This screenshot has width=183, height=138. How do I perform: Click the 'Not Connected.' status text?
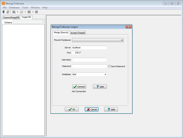tap(79, 91)
